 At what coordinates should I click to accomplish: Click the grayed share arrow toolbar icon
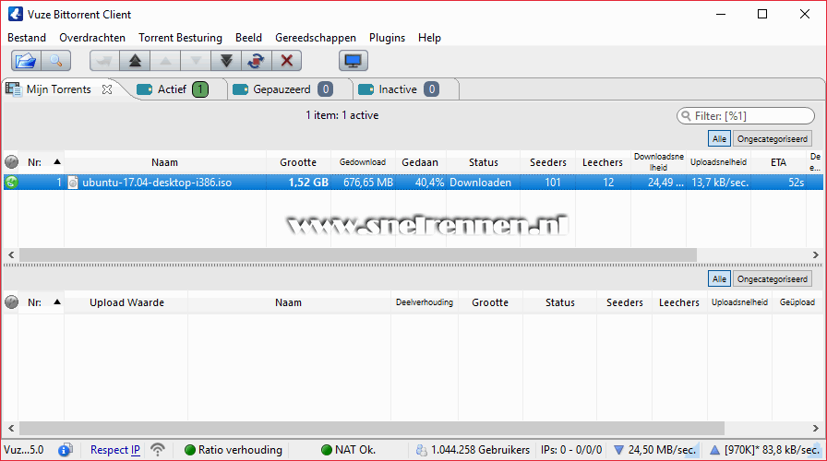[104, 61]
